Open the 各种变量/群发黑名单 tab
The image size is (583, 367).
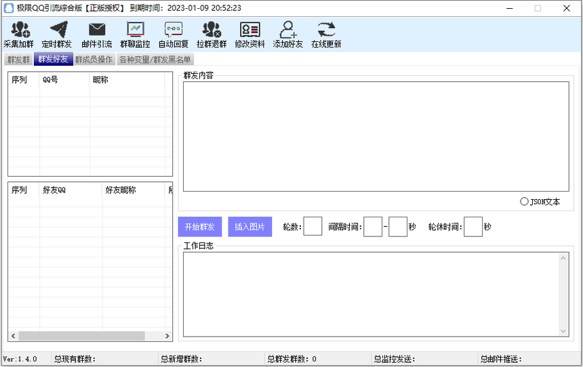pyautogui.click(x=155, y=60)
